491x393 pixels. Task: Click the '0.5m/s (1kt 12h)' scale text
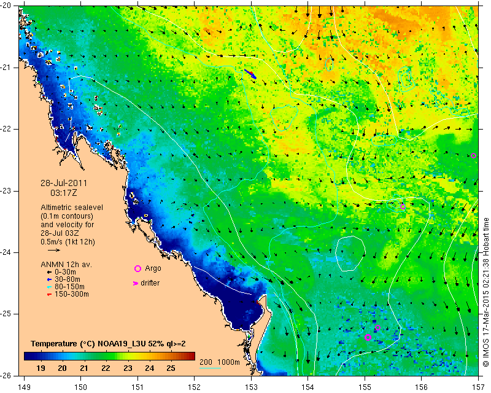tap(68, 242)
